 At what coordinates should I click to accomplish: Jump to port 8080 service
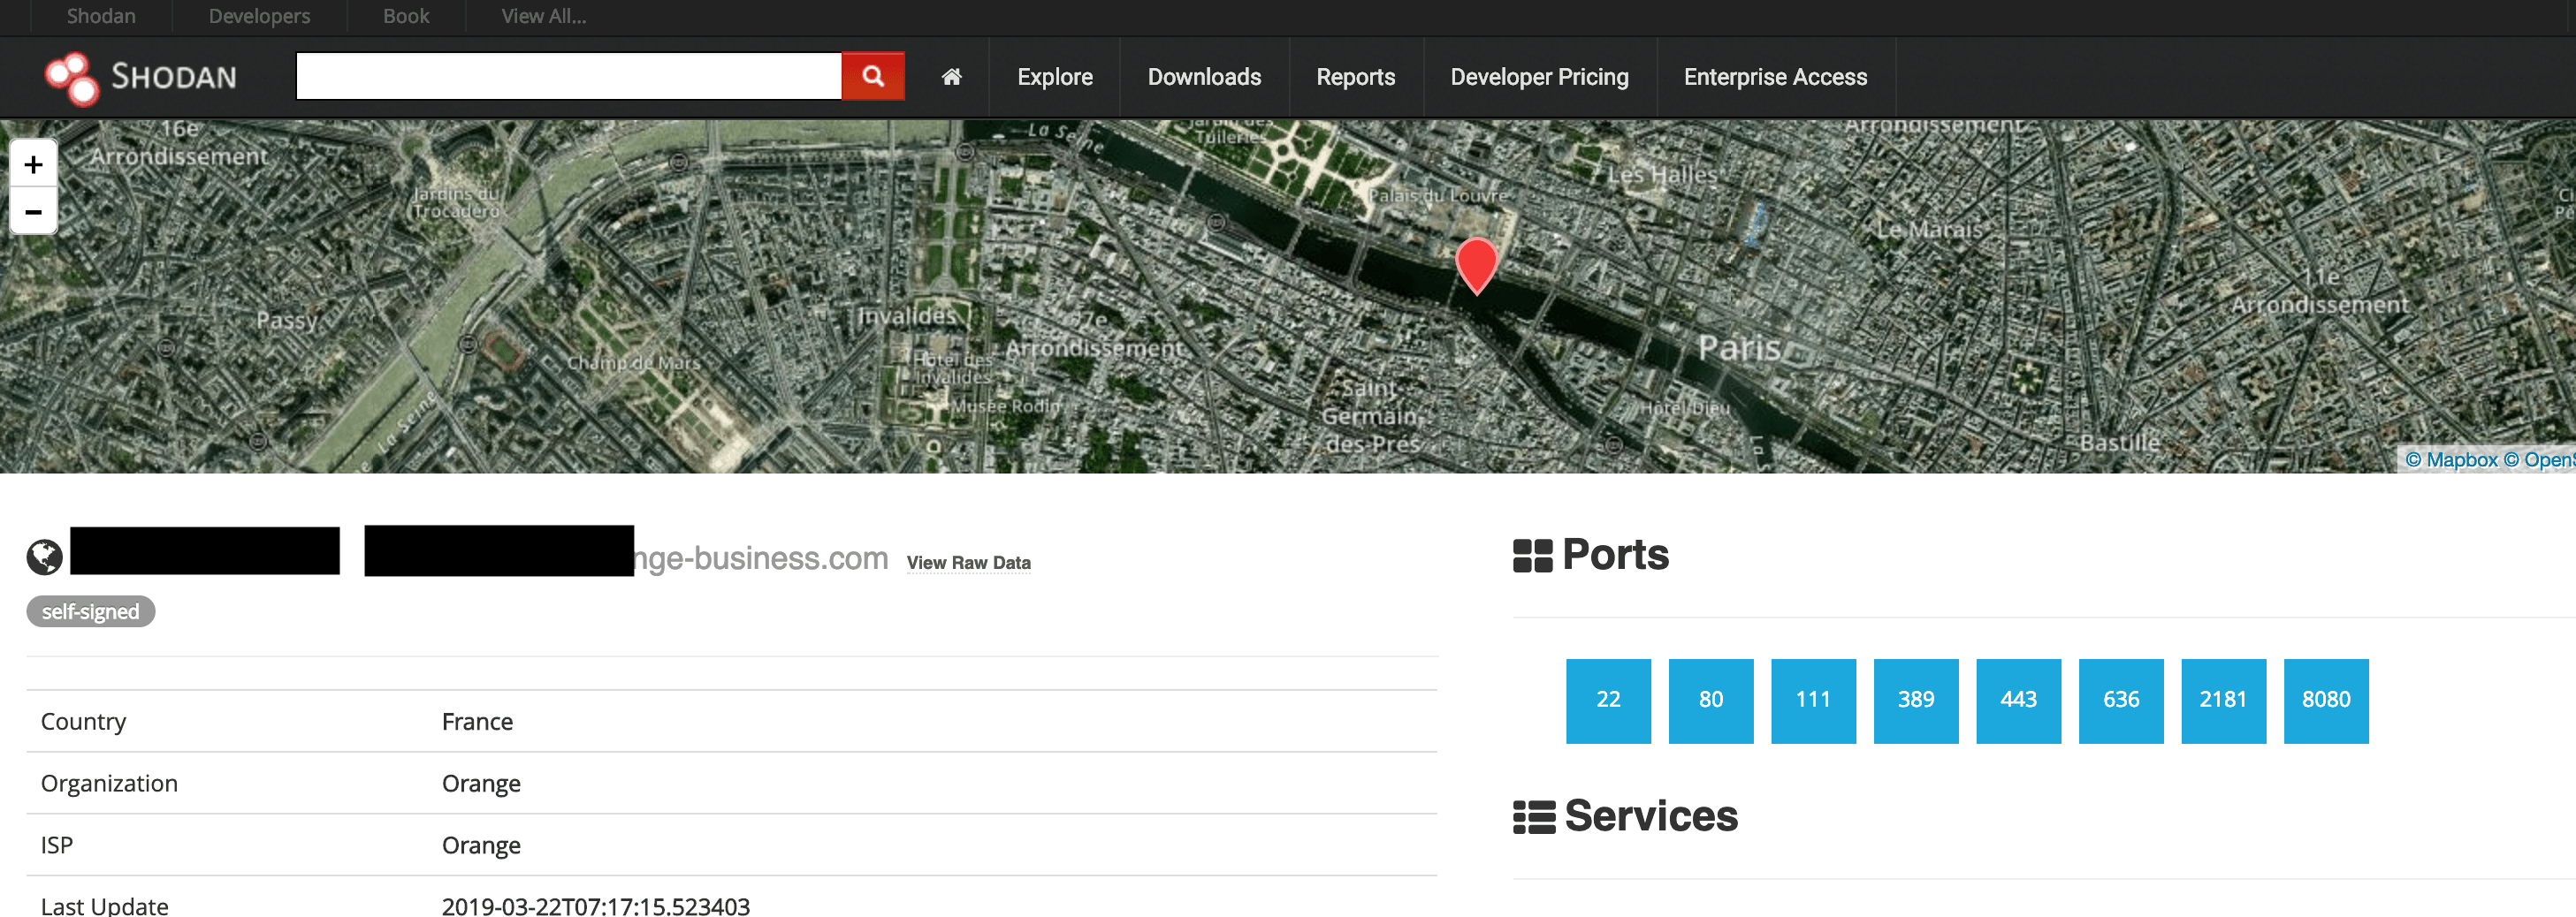click(x=2325, y=701)
